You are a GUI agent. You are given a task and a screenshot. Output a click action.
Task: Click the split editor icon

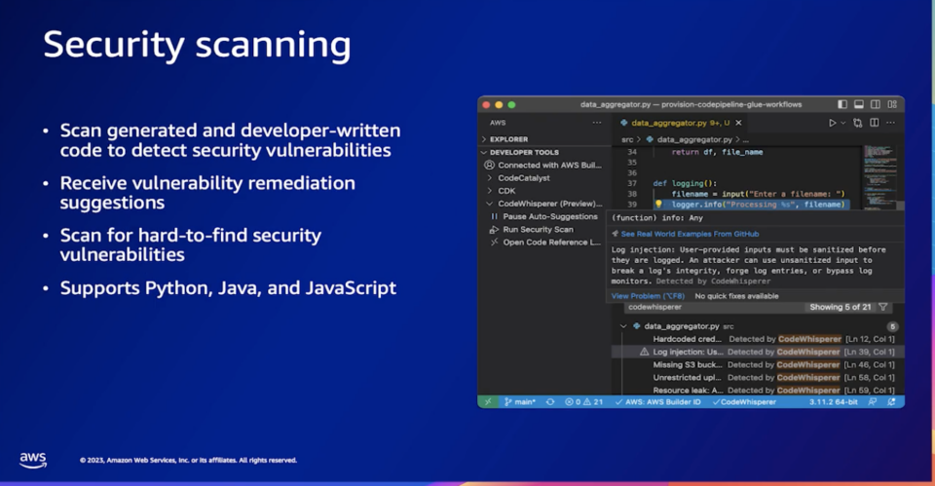click(874, 123)
